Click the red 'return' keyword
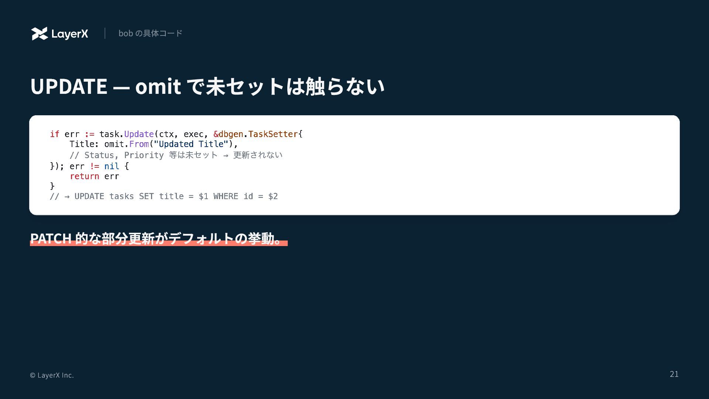 [85, 176]
